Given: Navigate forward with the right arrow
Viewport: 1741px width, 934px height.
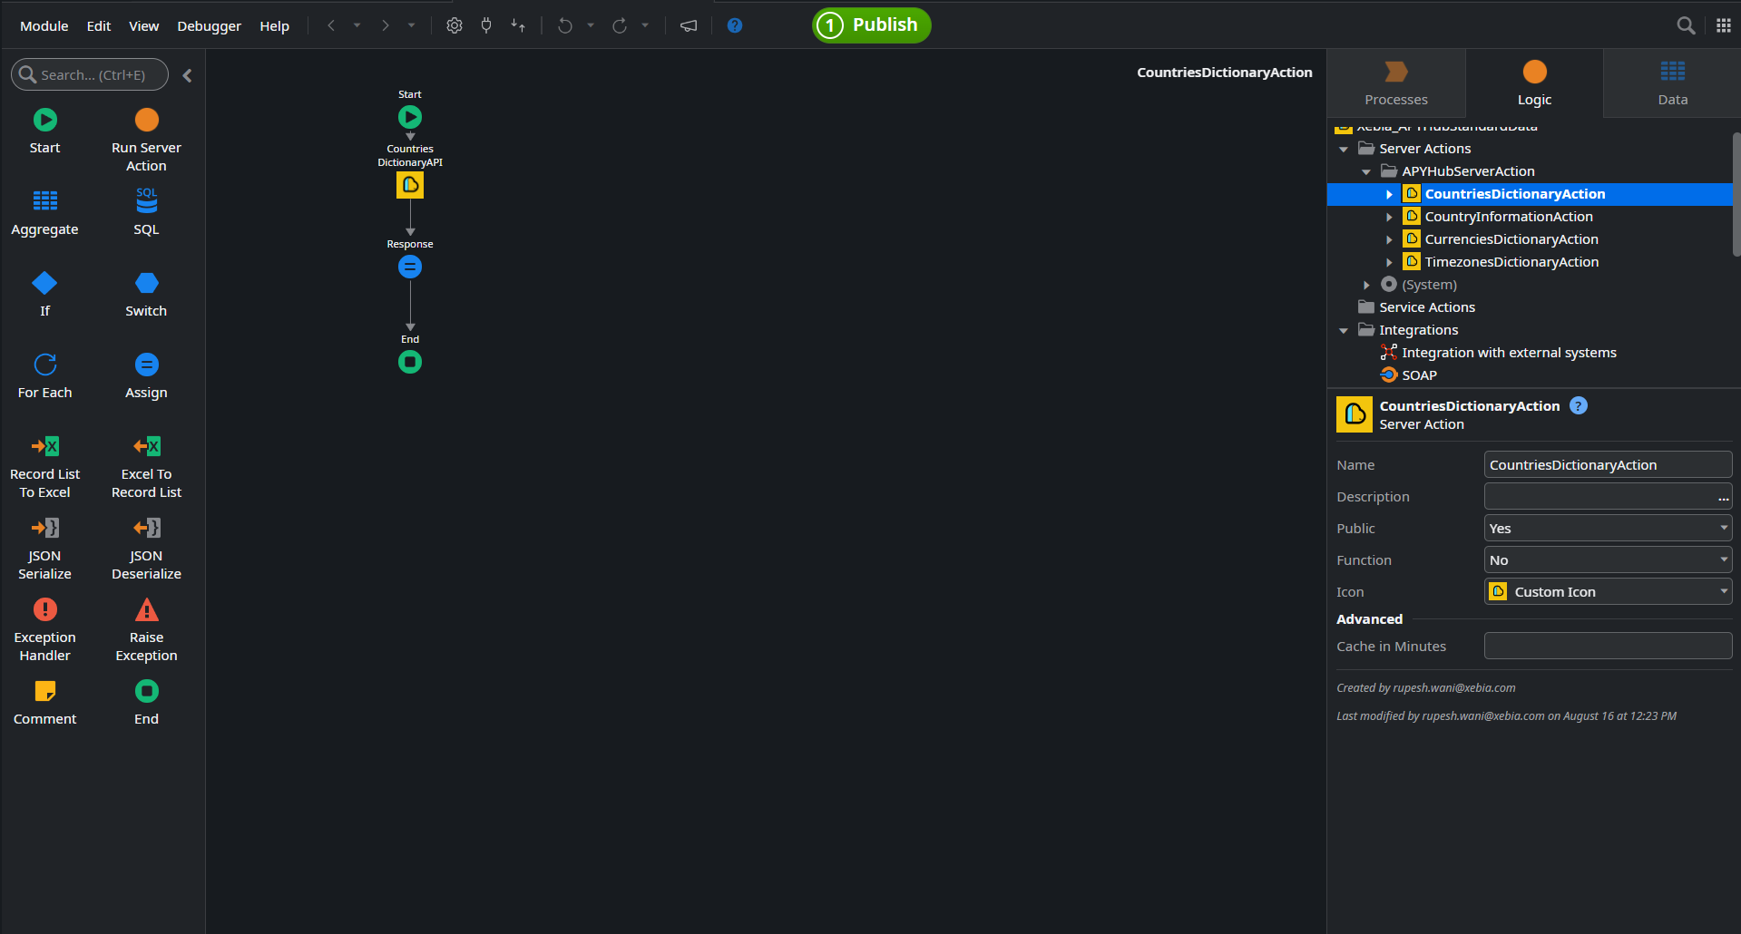Looking at the screenshot, I should coord(386,25).
